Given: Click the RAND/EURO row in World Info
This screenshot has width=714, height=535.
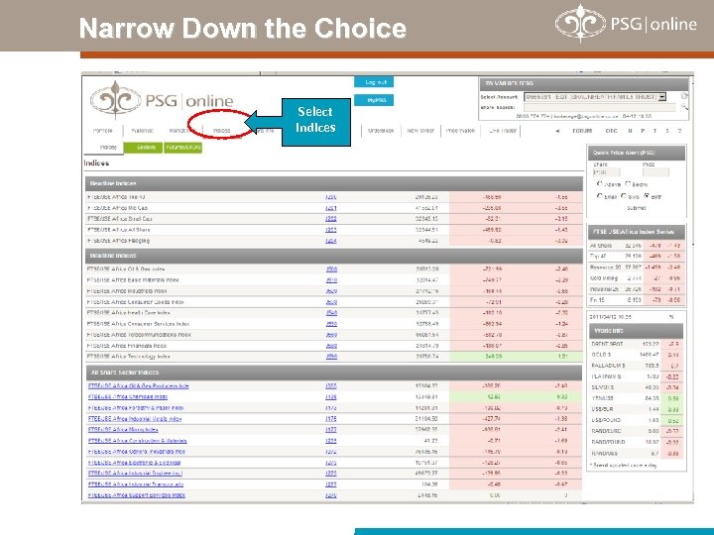Looking at the screenshot, I should 636,431.
